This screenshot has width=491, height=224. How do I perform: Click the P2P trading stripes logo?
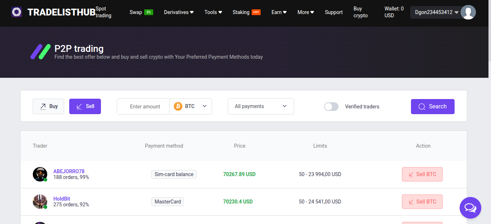pos(40,52)
